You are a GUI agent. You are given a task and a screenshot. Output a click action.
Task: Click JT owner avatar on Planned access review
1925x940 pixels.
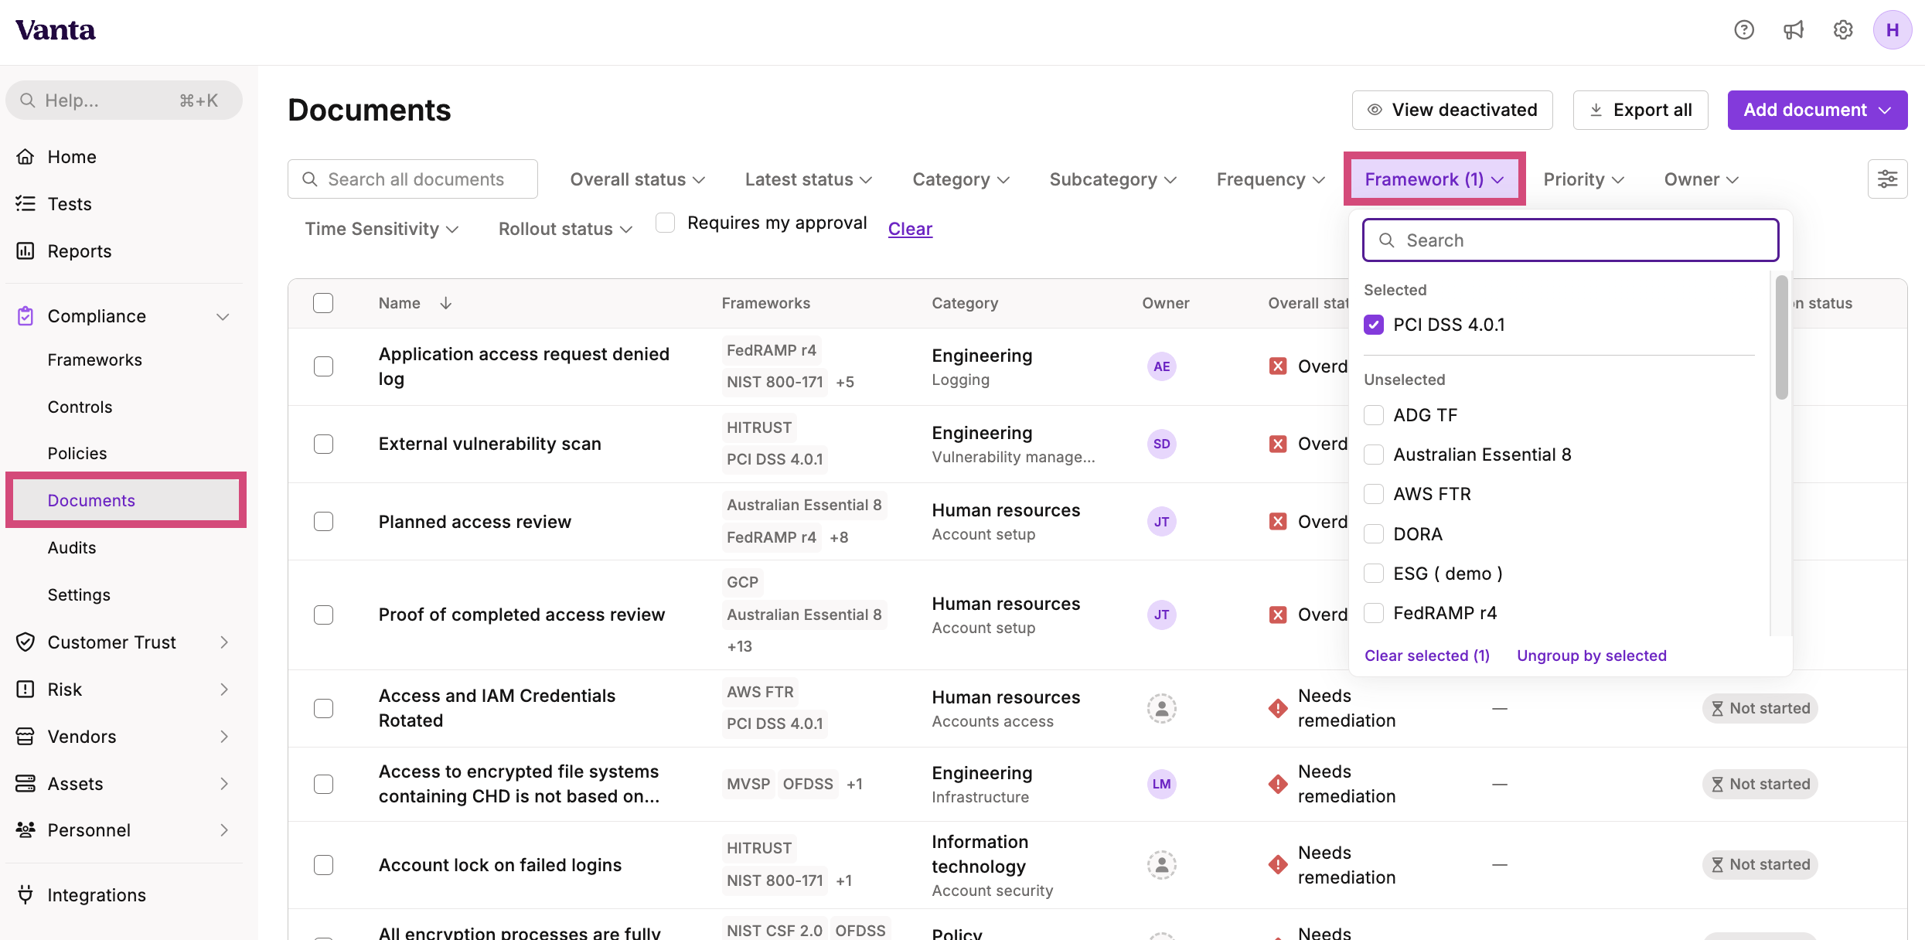click(1161, 522)
